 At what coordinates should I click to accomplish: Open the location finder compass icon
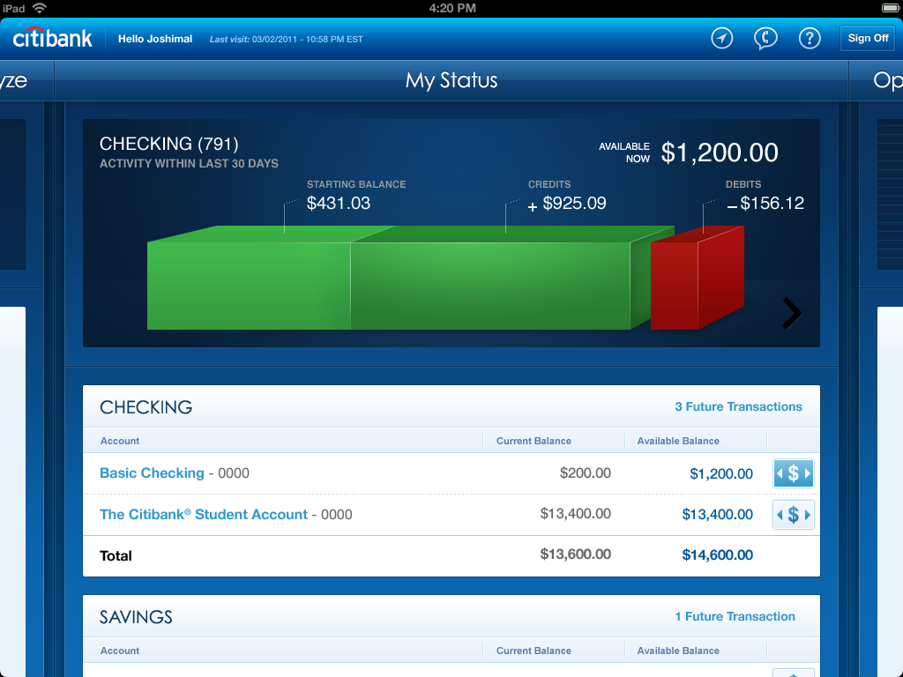721,38
